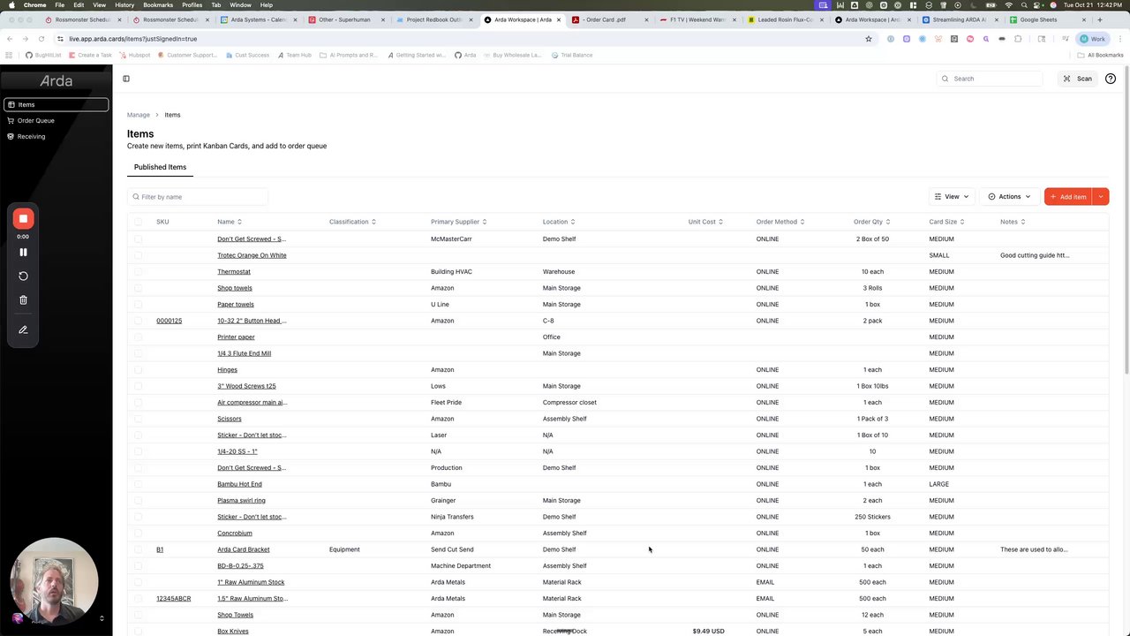1130x636 pixels.
Task: Click the Add item button
Action: pos(1068,196)
